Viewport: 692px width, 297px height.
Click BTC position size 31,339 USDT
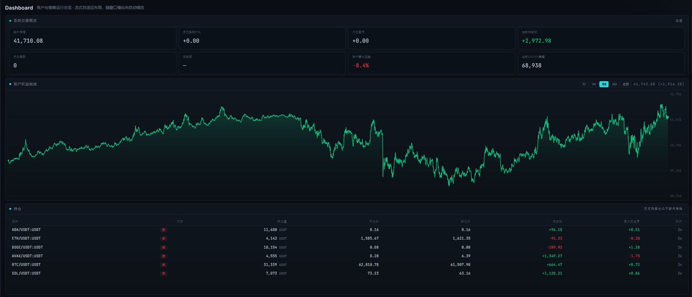275,264
